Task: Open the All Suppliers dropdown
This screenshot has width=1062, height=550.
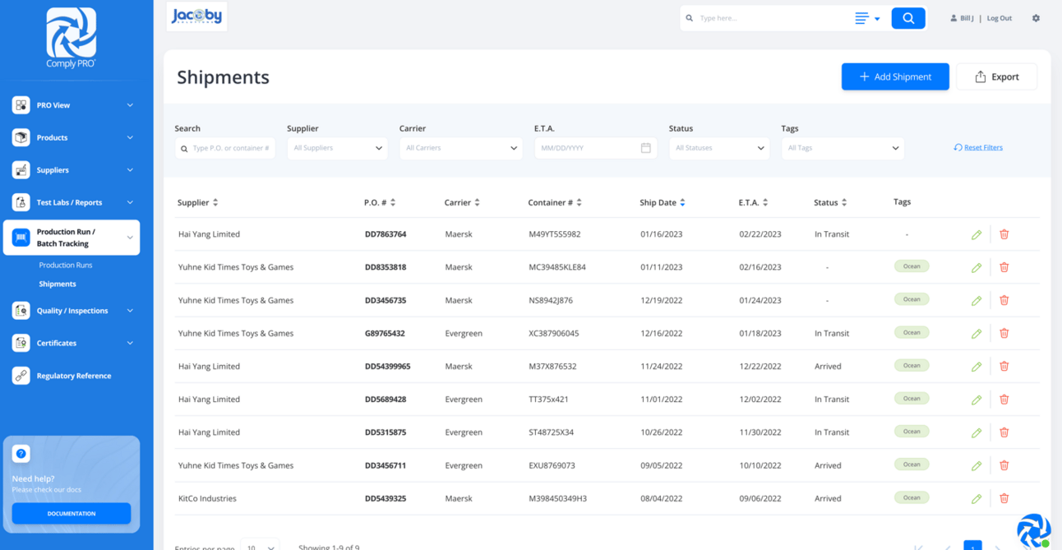Action: tap(337, 148)
